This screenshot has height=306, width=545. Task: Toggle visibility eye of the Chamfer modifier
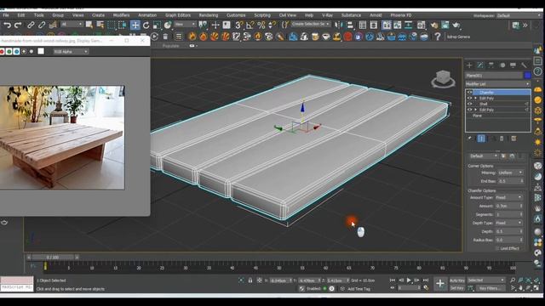469,93
